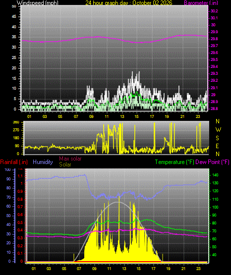231x275 pixels.
Task: Click the 'Solar' legend label
Action: (65, 165)
